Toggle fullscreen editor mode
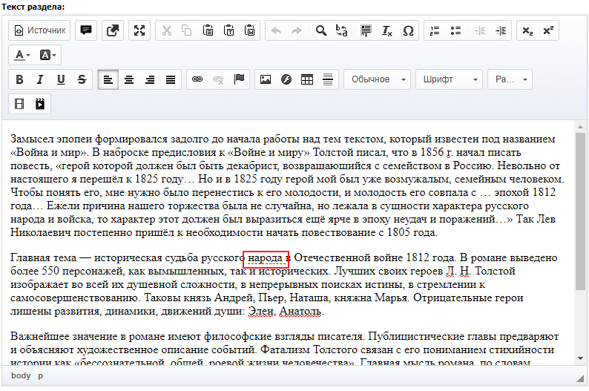This screenshot has width=589, height=391. tap(139, 30)
